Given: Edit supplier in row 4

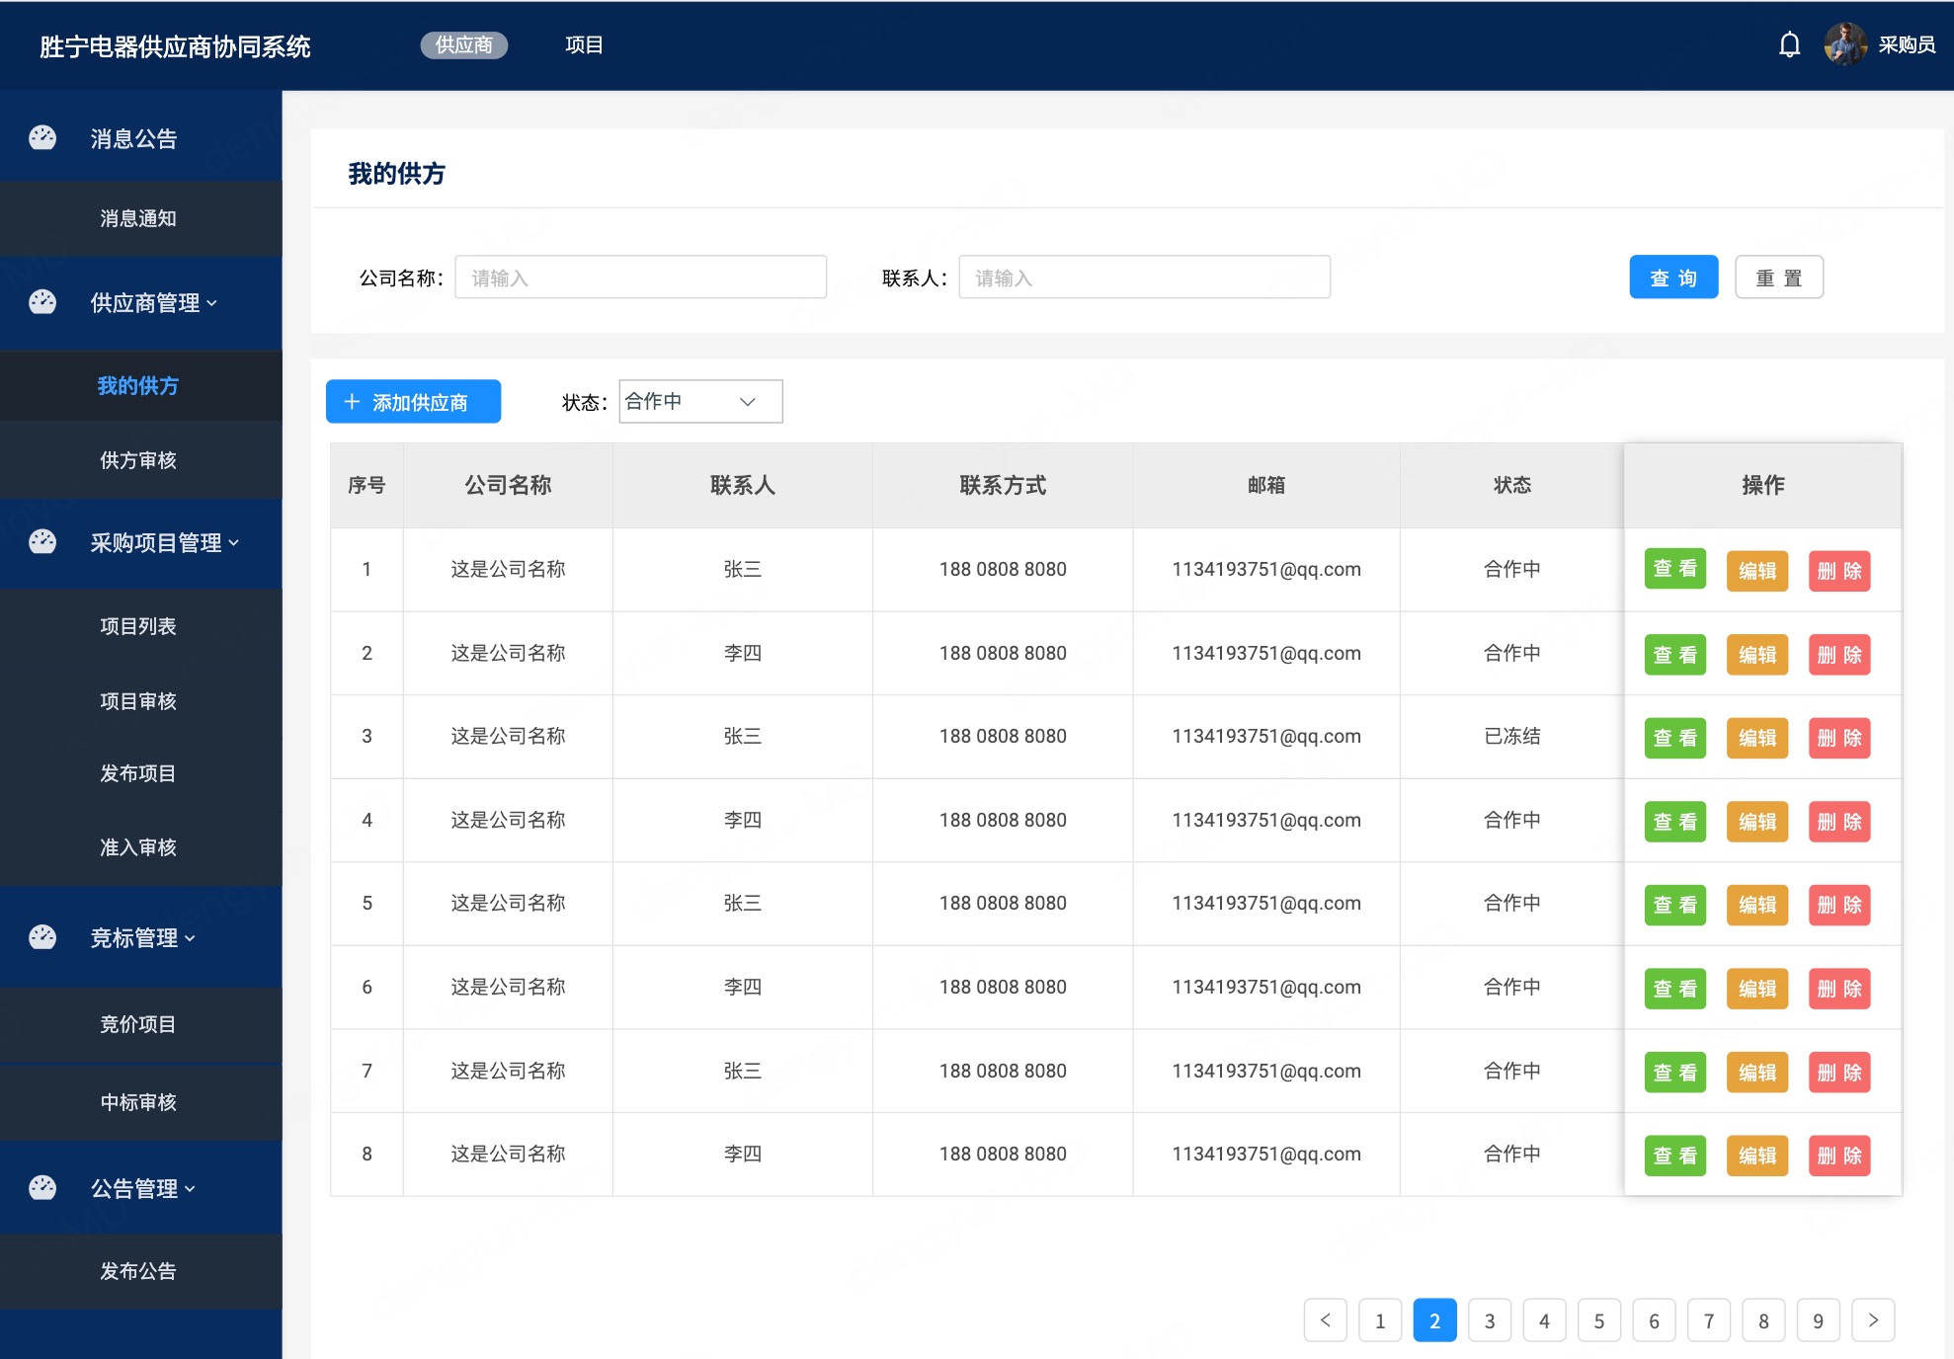Looking at the screenshot, I should coord(1757,822).
